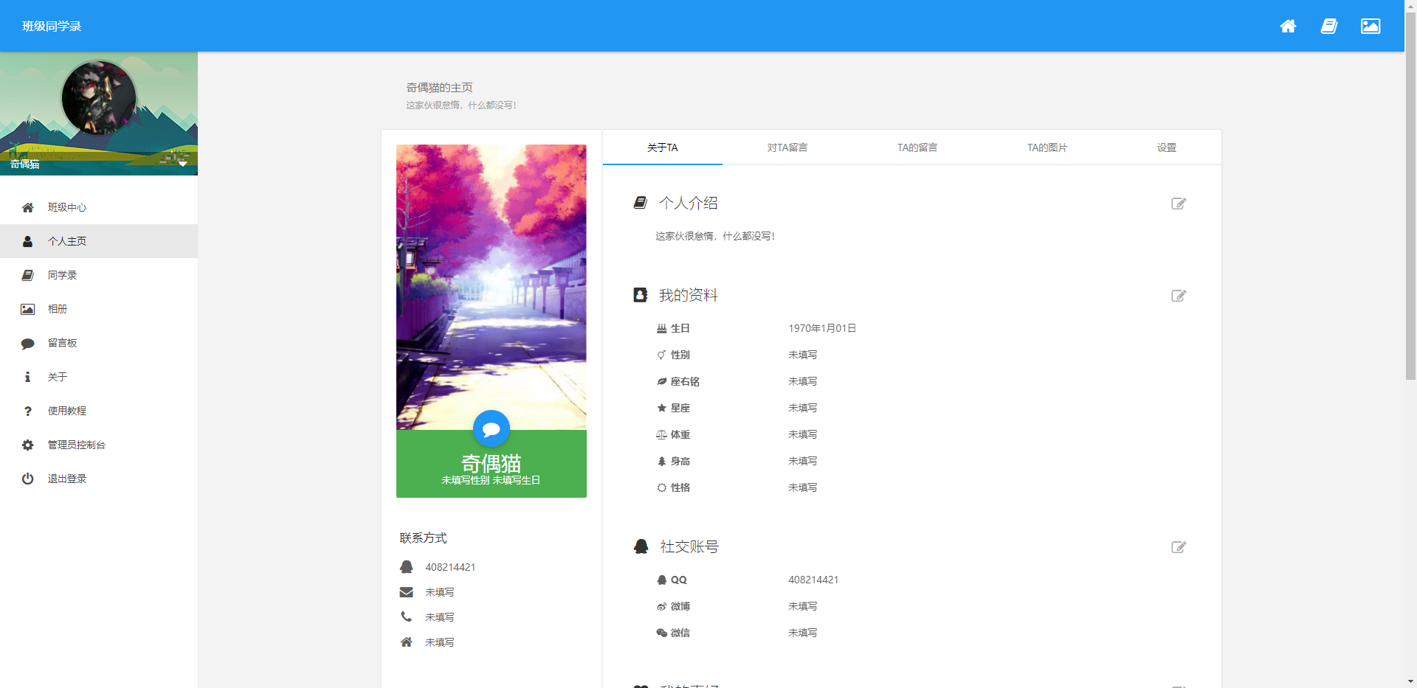Select 个人主页 in sidebar

(x=99, y=241)
